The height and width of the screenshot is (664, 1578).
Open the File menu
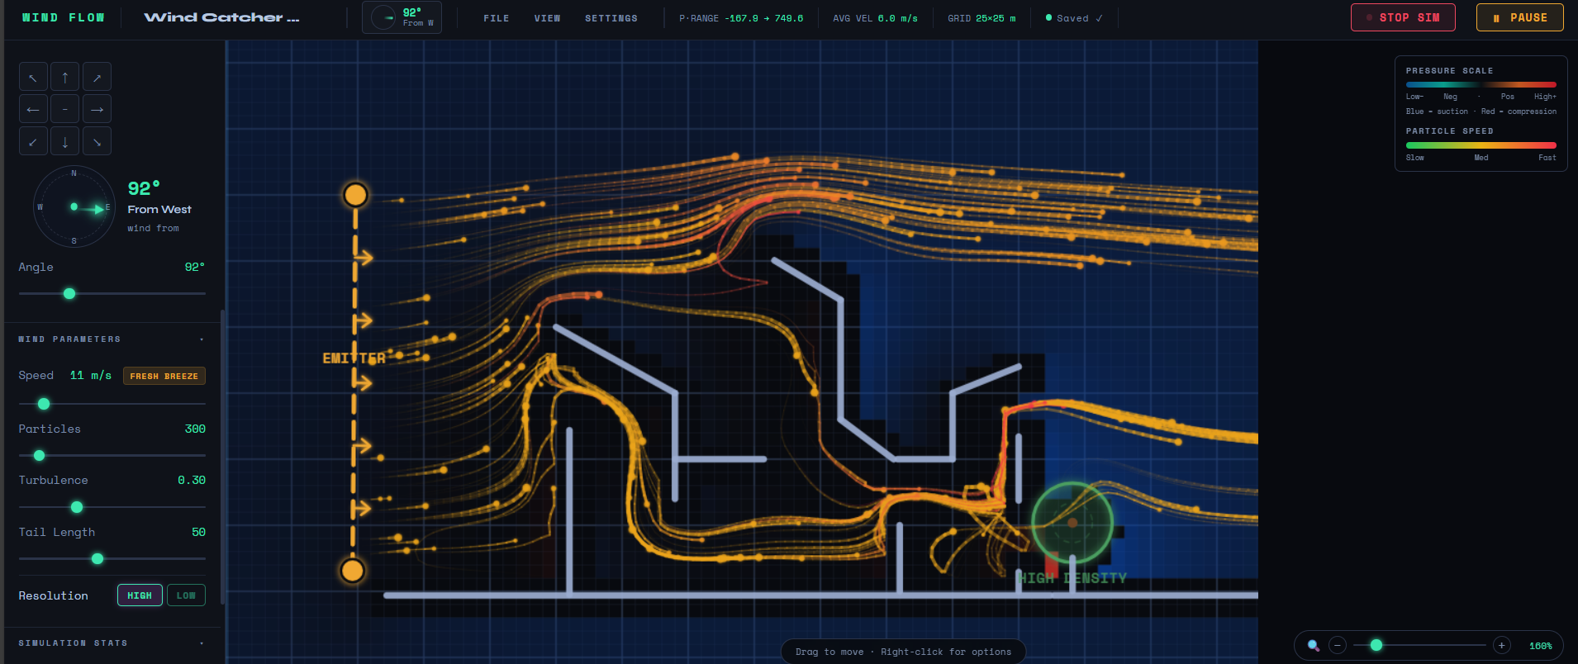coord(497,18)
